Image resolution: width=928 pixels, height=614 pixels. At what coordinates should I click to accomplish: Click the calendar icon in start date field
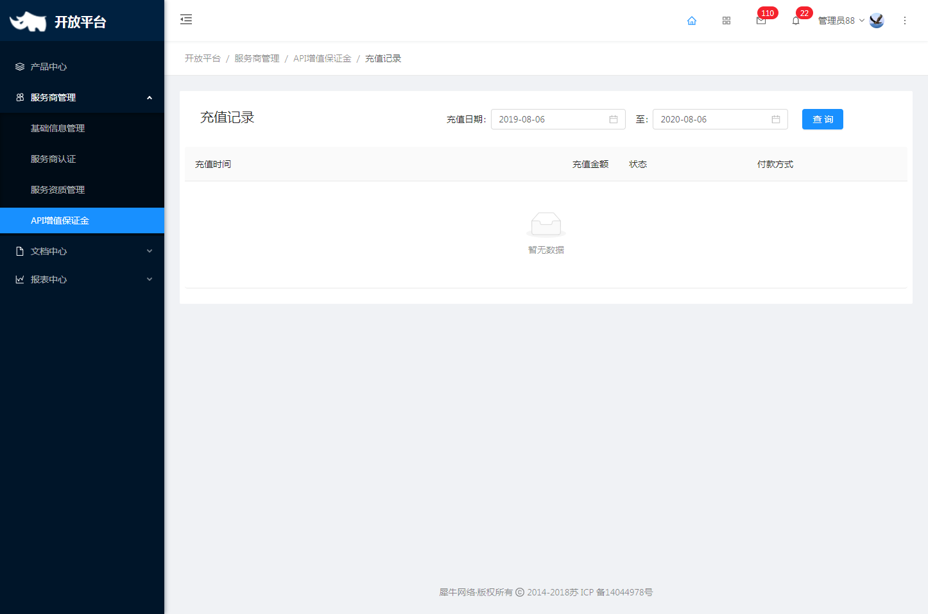pos(614,119)
